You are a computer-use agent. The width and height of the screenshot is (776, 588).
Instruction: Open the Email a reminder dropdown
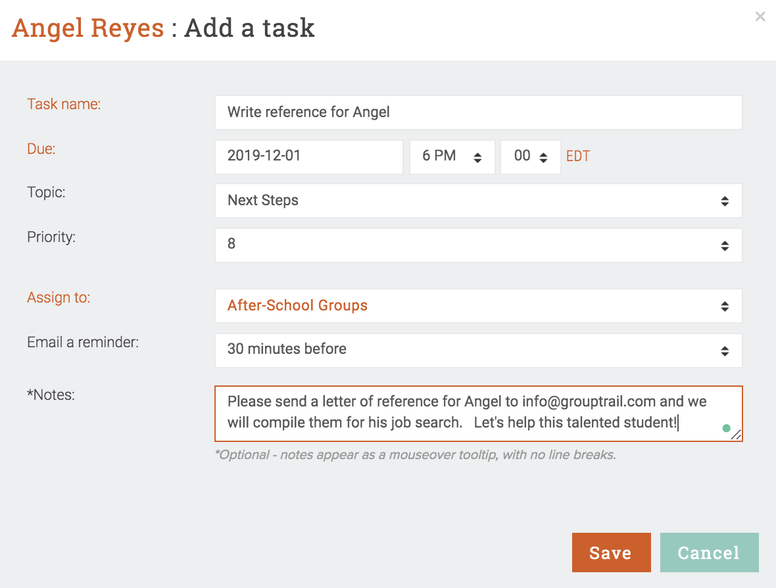[x=478, y=350]
